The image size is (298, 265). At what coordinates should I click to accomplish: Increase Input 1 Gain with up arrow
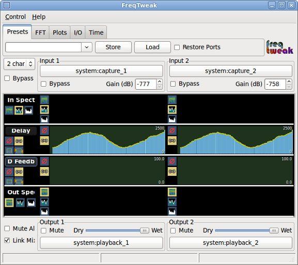[x=160, y=81]
